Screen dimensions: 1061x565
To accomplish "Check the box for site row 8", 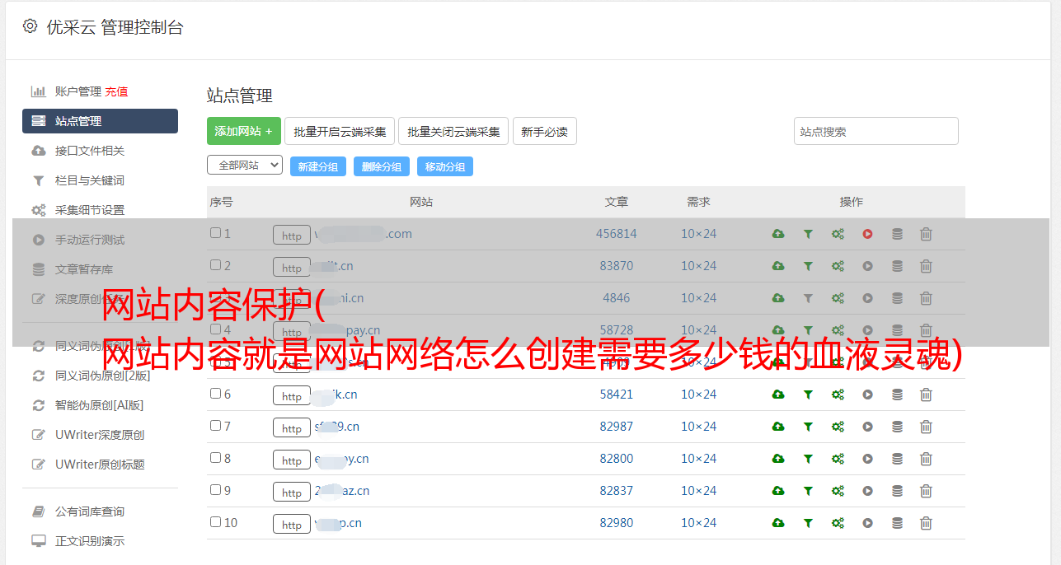I will click(x=216, y=458).
